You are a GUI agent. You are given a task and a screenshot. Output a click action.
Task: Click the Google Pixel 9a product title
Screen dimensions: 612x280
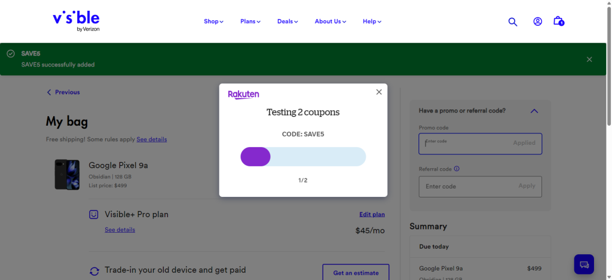pos(118,165)
